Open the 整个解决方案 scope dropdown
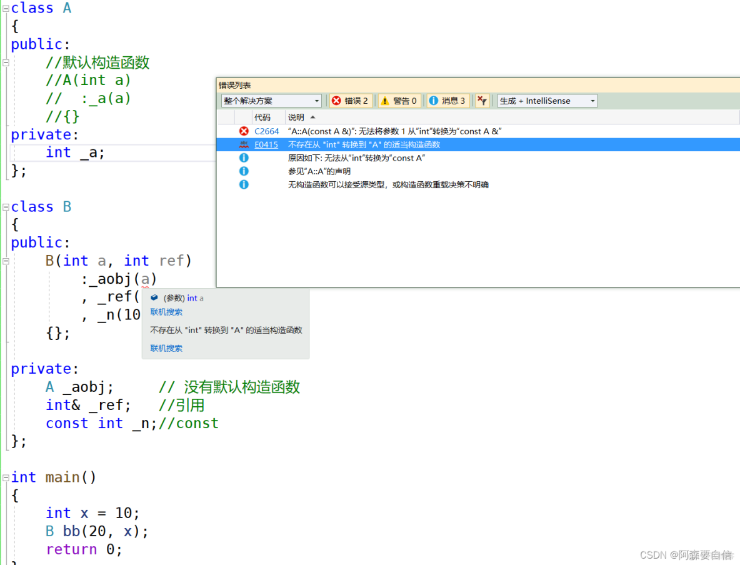This screenshot has height=565, width=740. point(271,101)
